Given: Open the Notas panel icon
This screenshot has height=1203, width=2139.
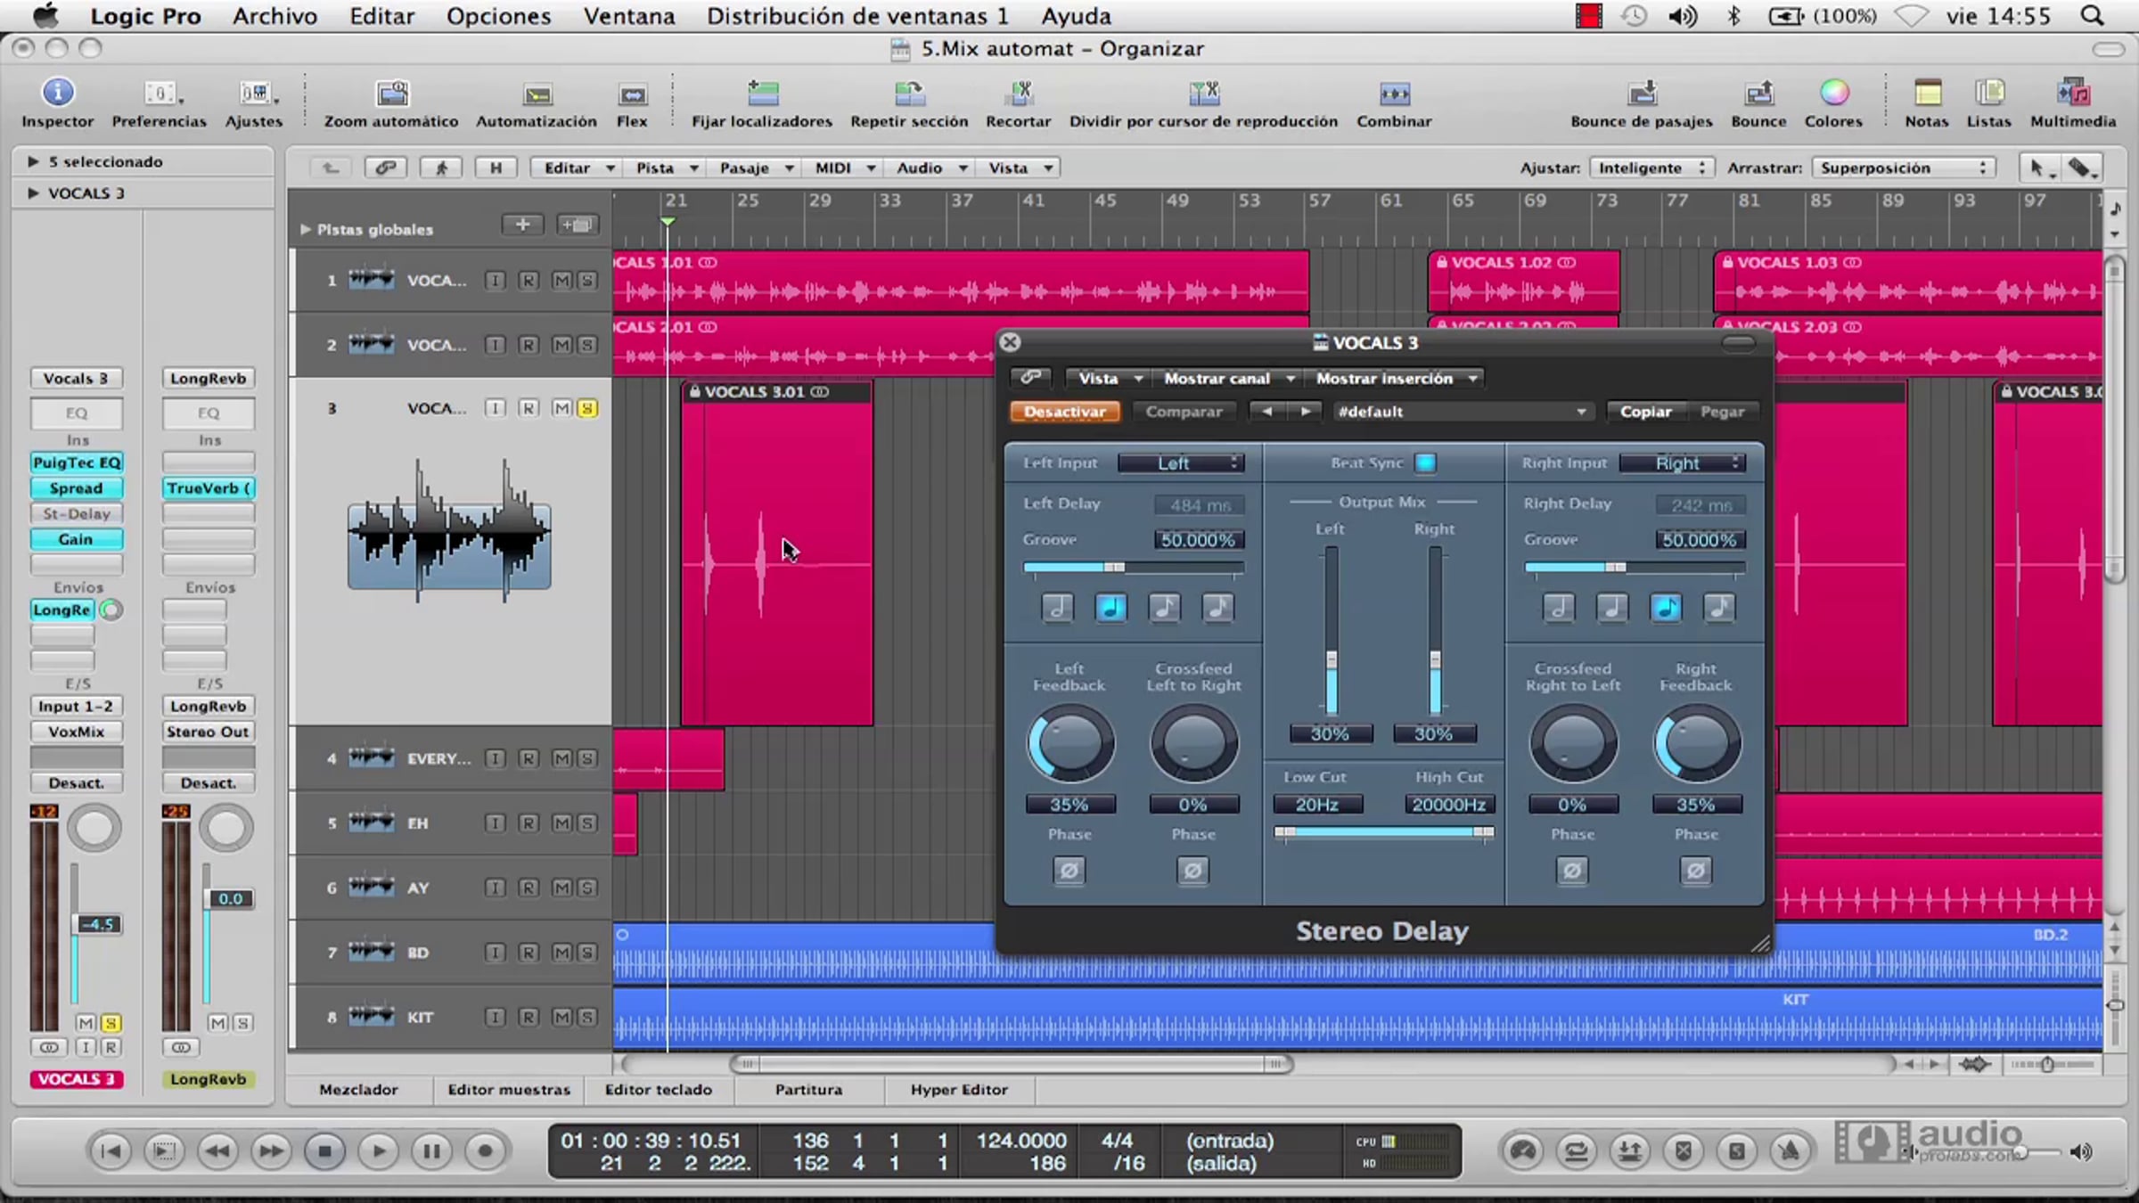Looking at the screenshot, I should [1927, 93].
